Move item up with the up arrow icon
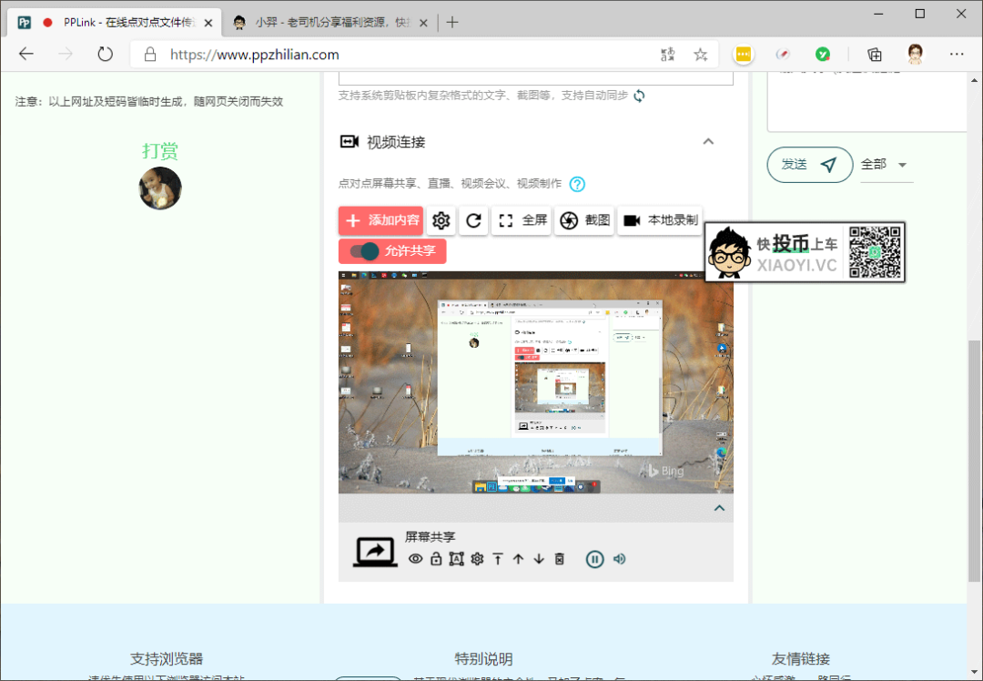This screenshot has height=681, width=983. 518,559
